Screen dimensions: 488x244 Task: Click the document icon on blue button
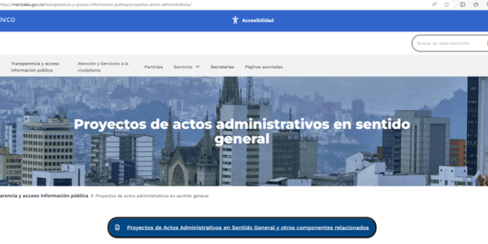[x=117, y=228]
